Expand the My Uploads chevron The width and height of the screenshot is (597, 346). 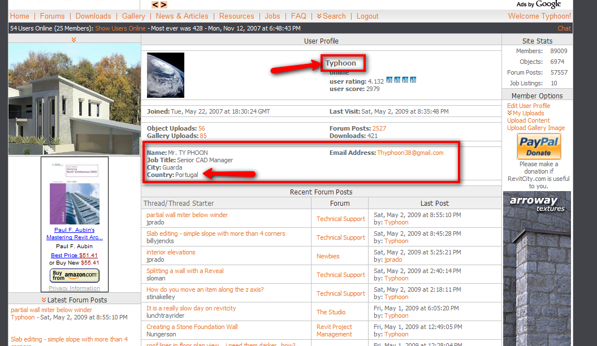[x=509, y=113]
